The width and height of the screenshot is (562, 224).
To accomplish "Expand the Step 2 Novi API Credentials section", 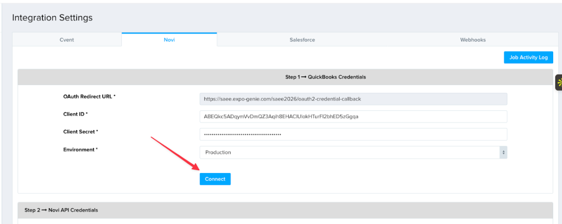I will coord(285,210).
